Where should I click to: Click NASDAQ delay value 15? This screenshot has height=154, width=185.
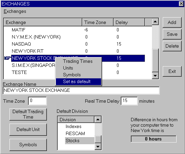pos(119,44)
